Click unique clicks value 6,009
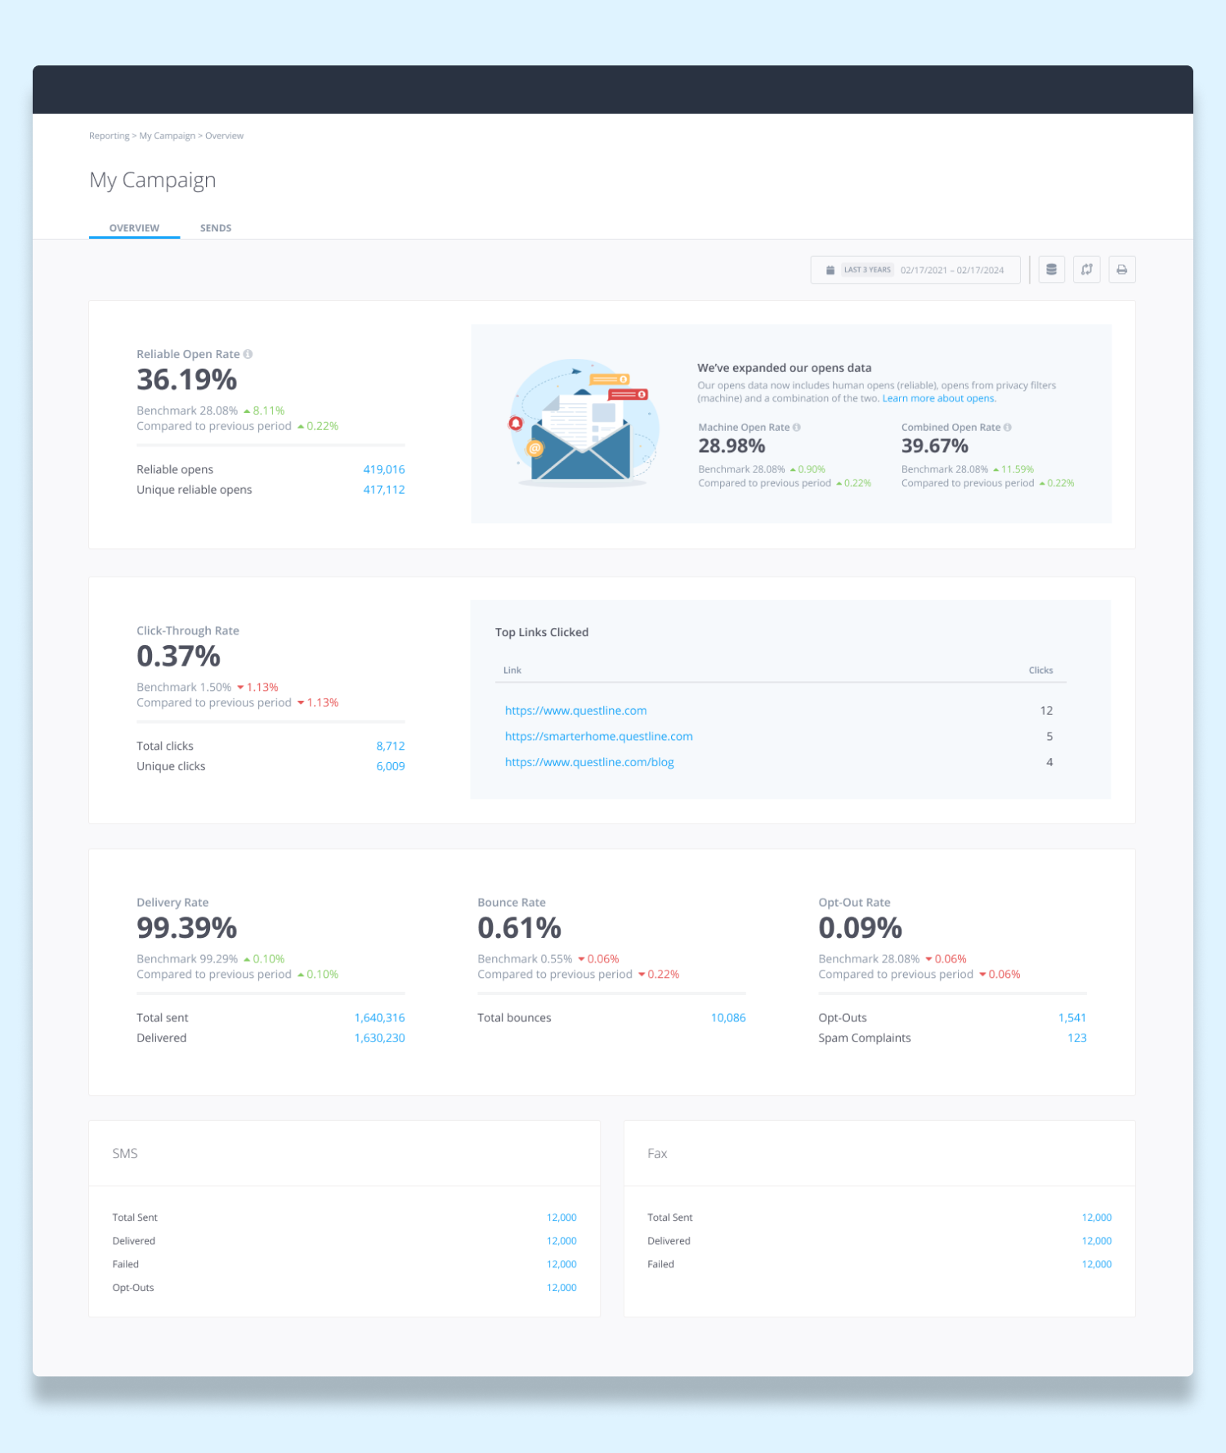Viewport: 1226px width, 1453px height. 391,766
